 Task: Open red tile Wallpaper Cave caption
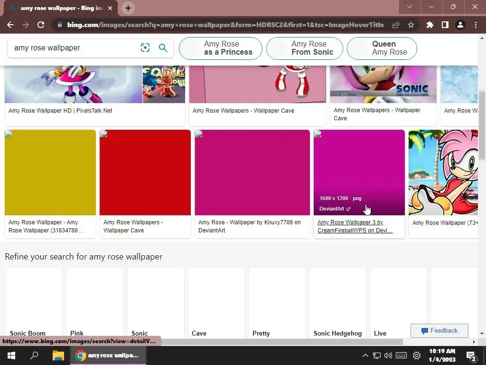133,226
